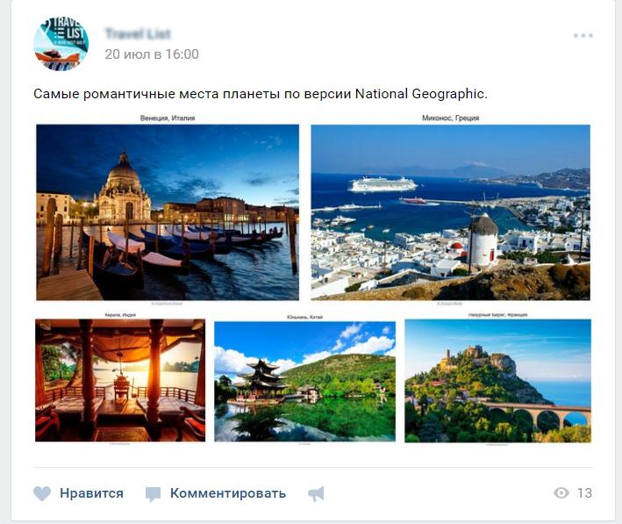Image resolution: width=622 pixels, height=524 pixels.
Task: Click the eye views counter icon
Action: pos(561,493)
